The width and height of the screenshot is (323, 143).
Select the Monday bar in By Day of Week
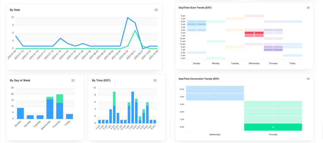pyautogui.click(x=30, y=117)
